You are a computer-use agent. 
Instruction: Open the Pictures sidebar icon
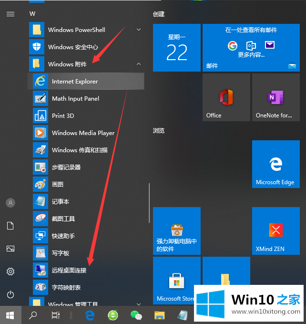(x=10, y=249)
